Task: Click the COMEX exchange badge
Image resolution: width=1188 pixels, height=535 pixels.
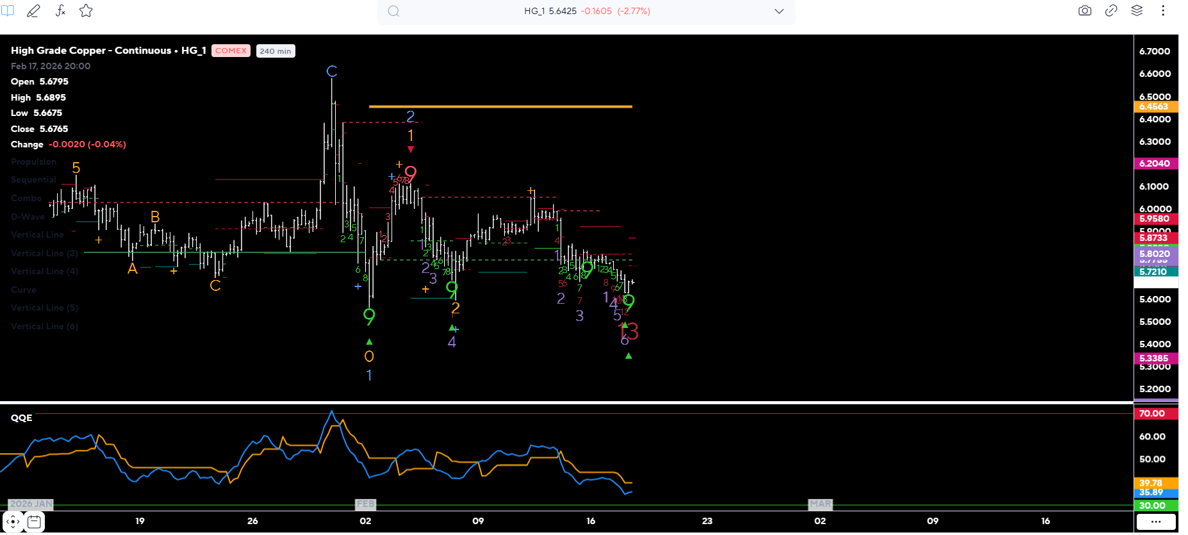Action: (x=231, y=51)
